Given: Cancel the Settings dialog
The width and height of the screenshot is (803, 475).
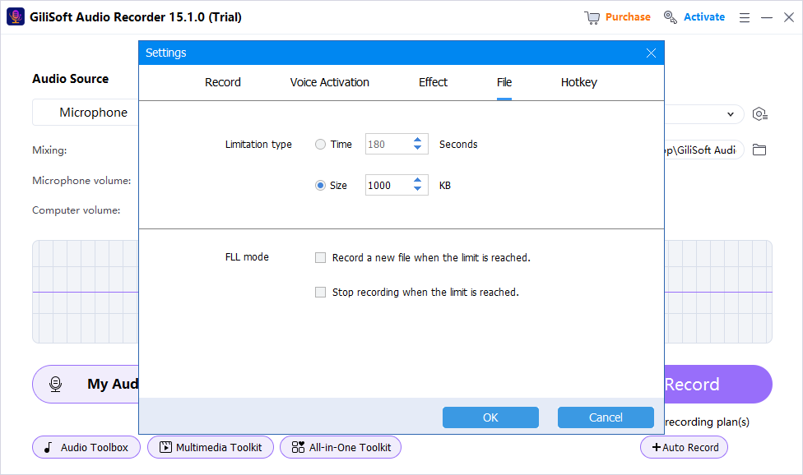Looking at the screenshot, I should [606, 417].
